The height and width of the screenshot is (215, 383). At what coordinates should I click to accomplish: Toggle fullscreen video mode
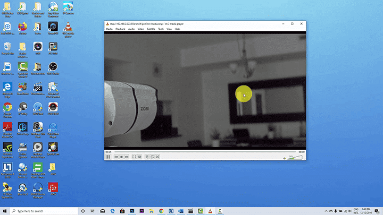(134, 157)
